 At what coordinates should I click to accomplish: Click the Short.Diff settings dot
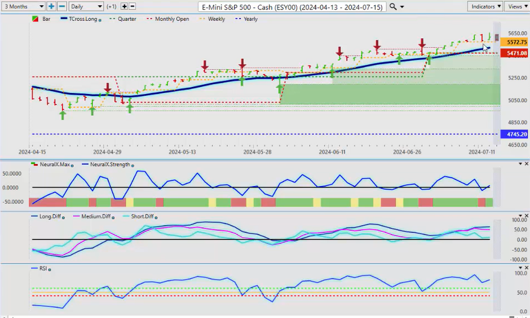click(x=156, y=217)
